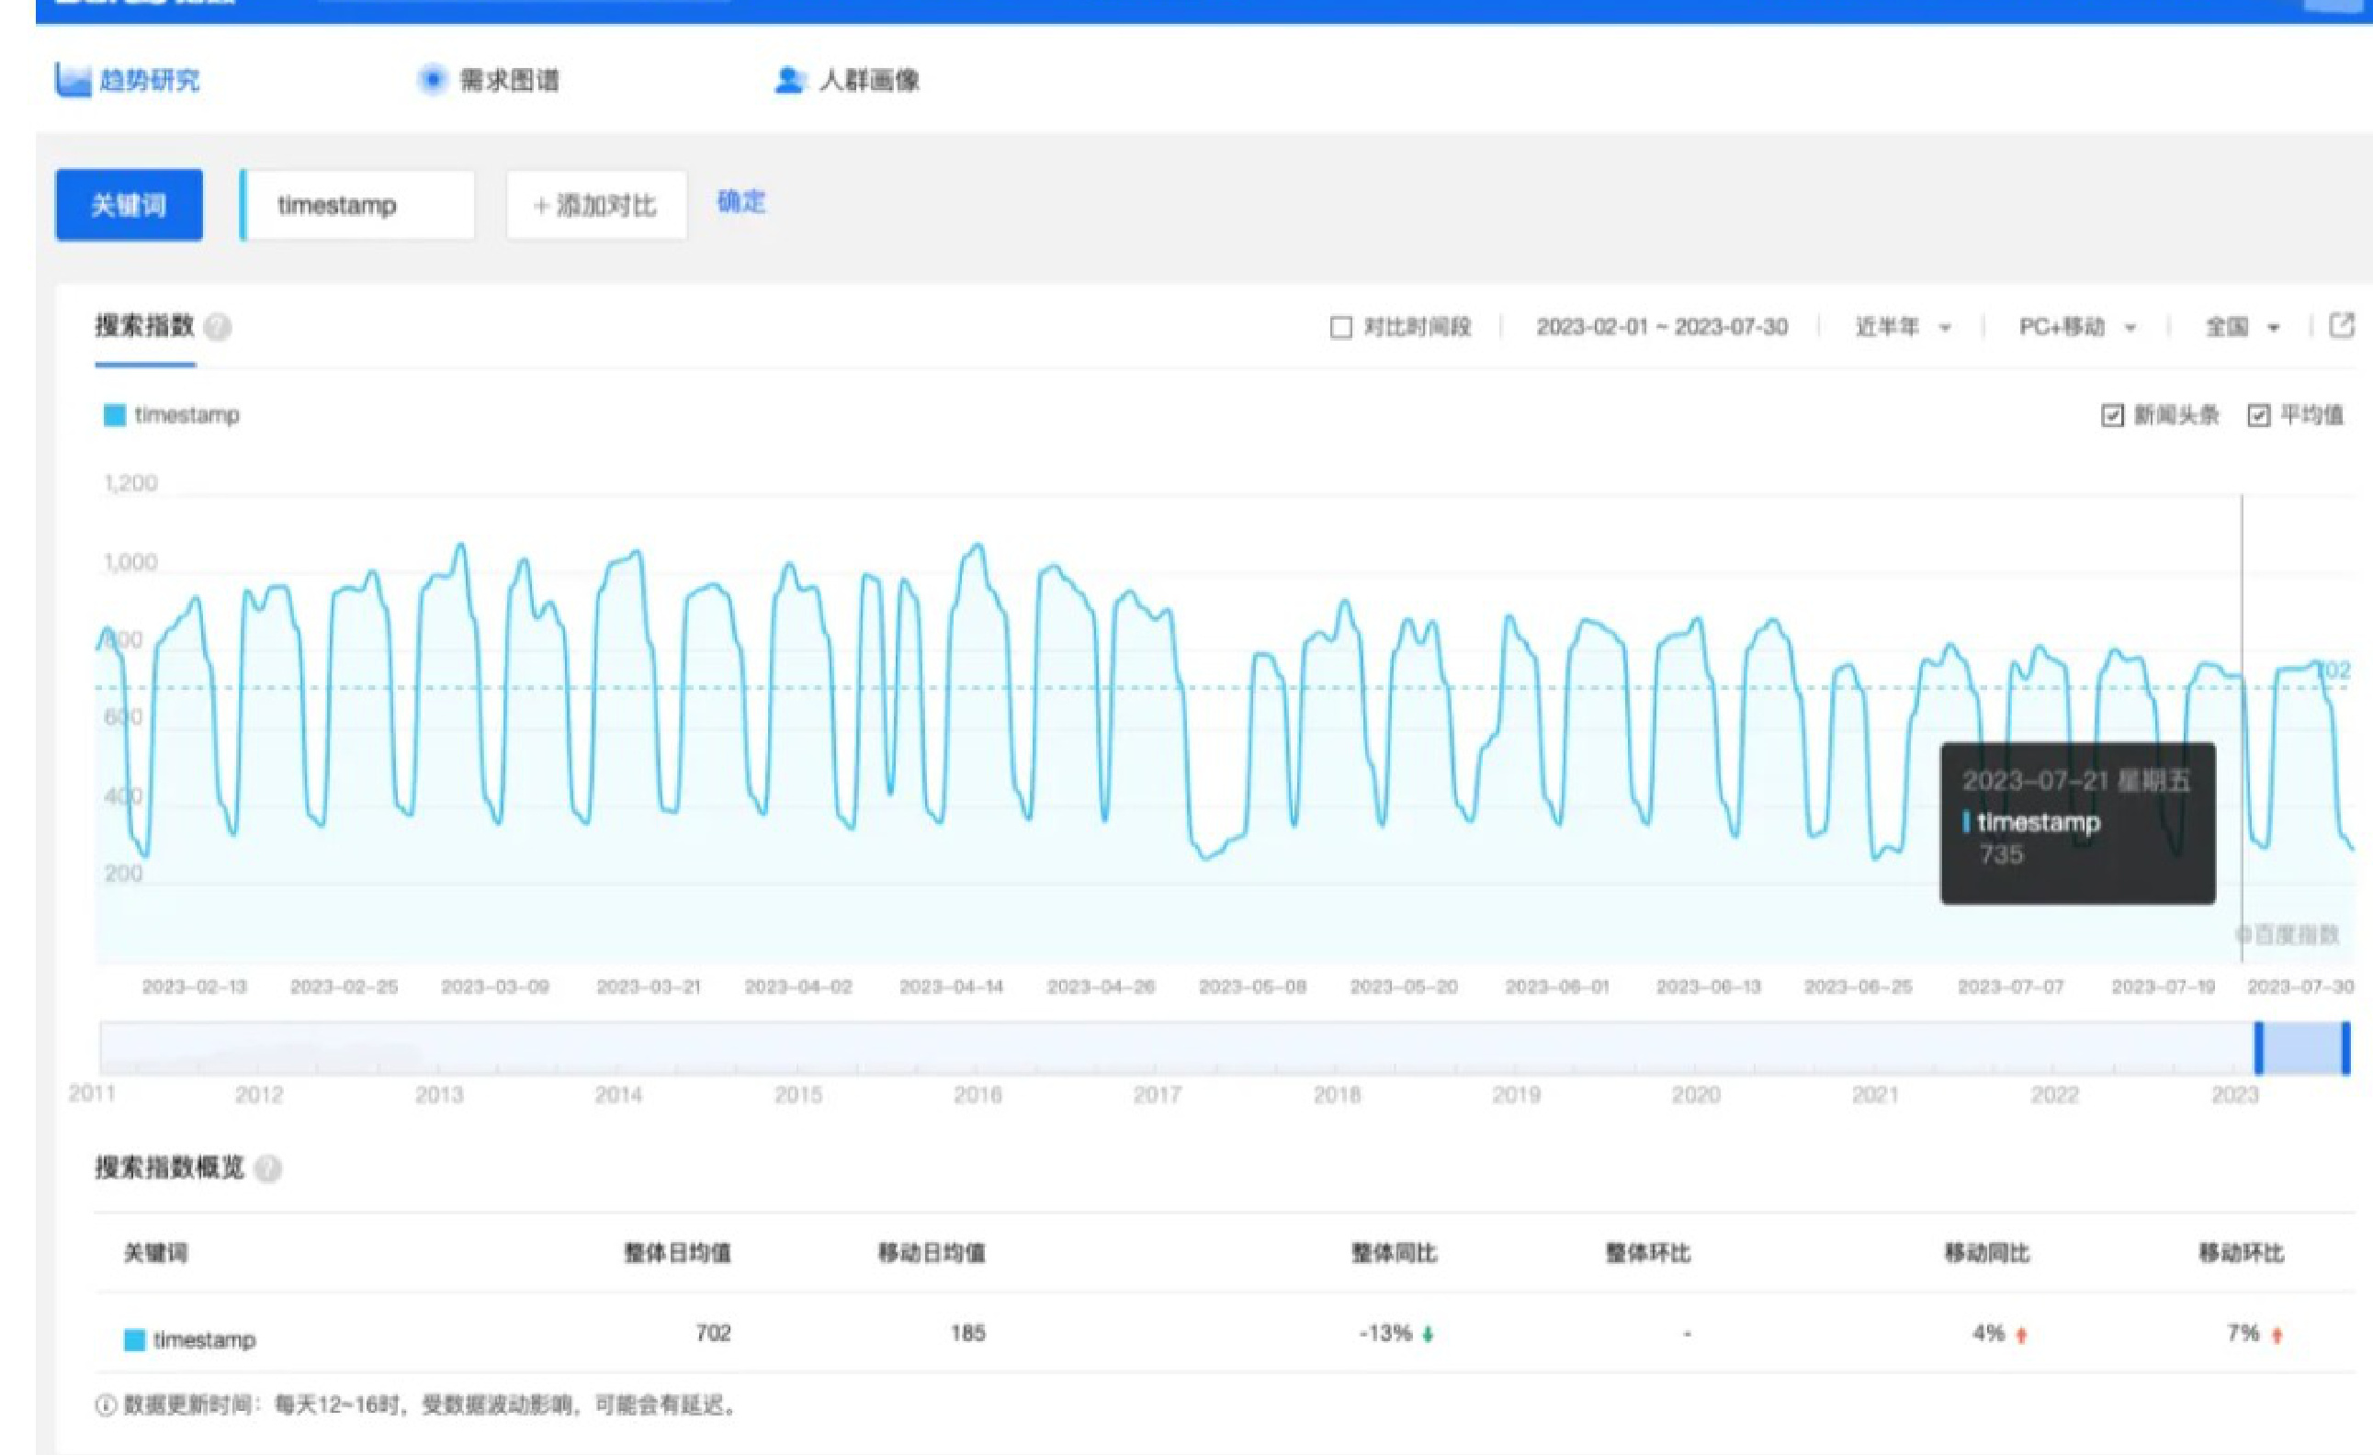
Task: Click the 需求图谱 circular icon
Action: coord(433,80)
